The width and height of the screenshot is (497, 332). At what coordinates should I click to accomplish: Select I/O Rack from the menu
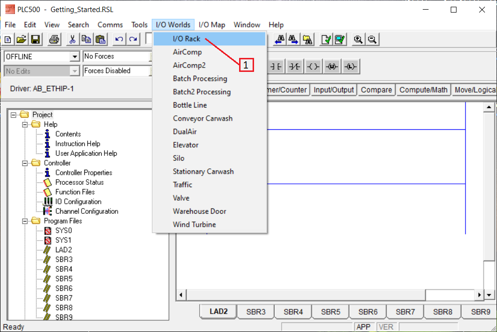point(209,39)
